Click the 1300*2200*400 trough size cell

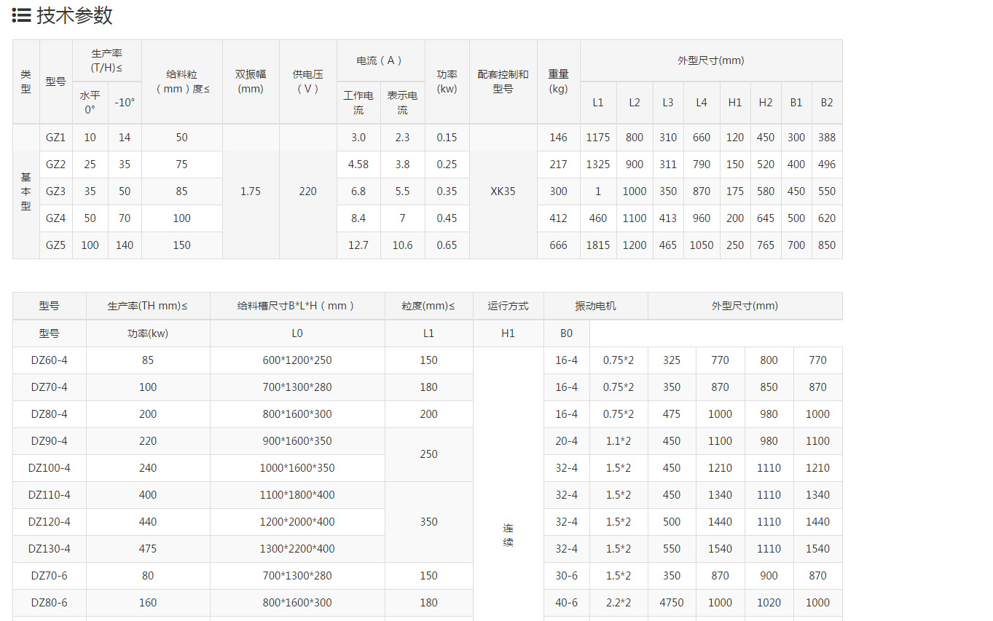[297, 549]
